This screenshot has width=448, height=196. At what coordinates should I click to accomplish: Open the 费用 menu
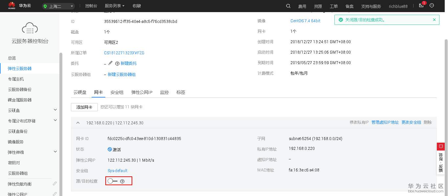coord(302,6)
